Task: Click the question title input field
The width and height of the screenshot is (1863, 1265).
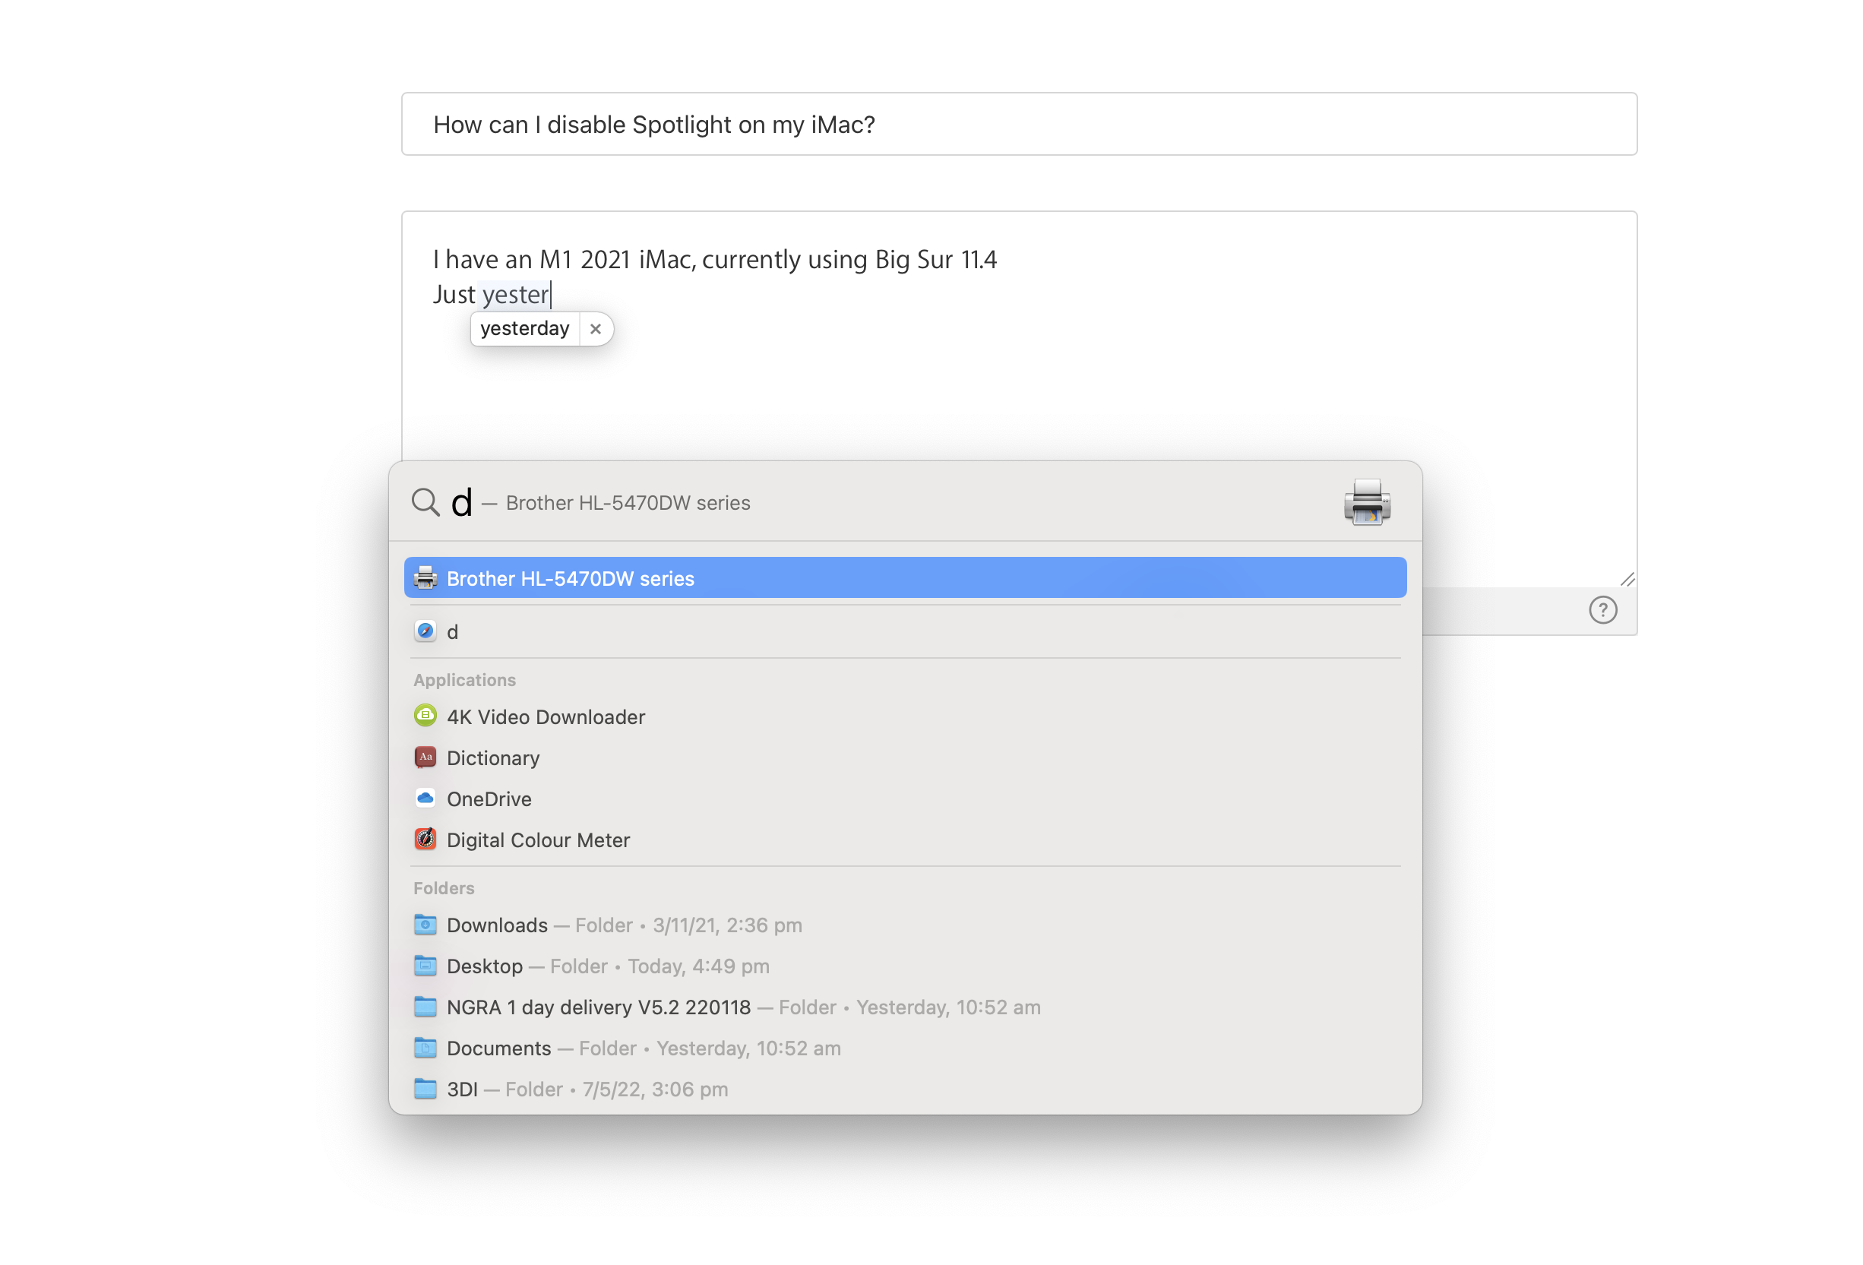Action: click(x=1018, y=125)
